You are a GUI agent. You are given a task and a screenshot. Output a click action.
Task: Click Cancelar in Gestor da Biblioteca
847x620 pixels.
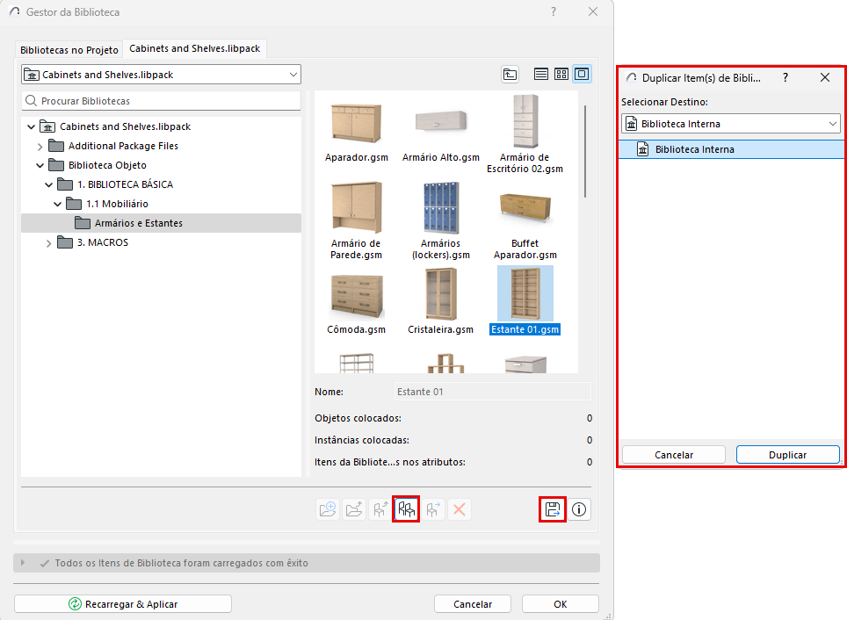[473, 604]
